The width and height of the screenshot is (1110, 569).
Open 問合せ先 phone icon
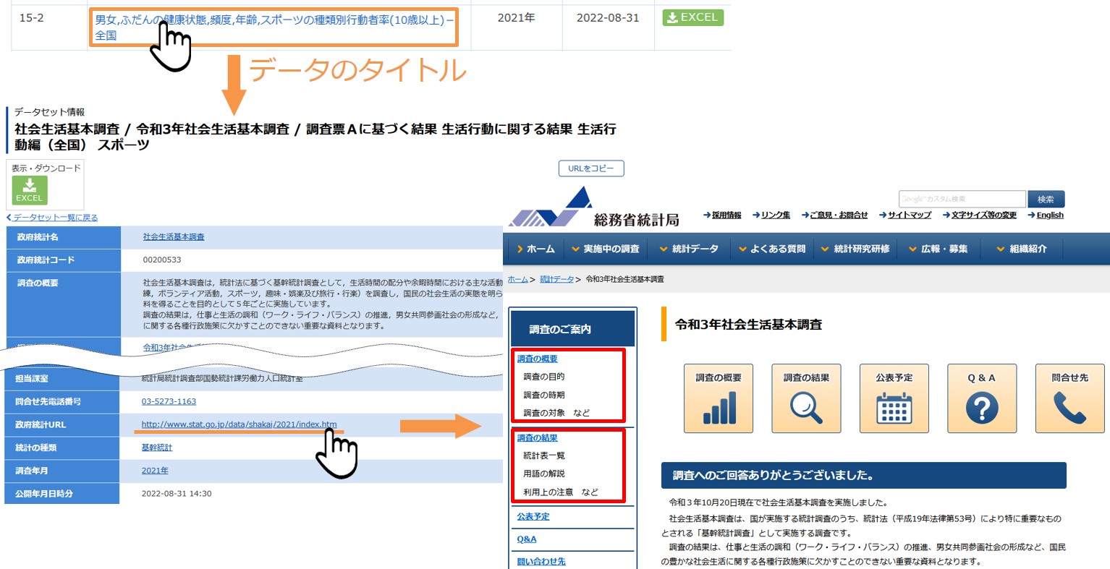[x=1069, y=398]
